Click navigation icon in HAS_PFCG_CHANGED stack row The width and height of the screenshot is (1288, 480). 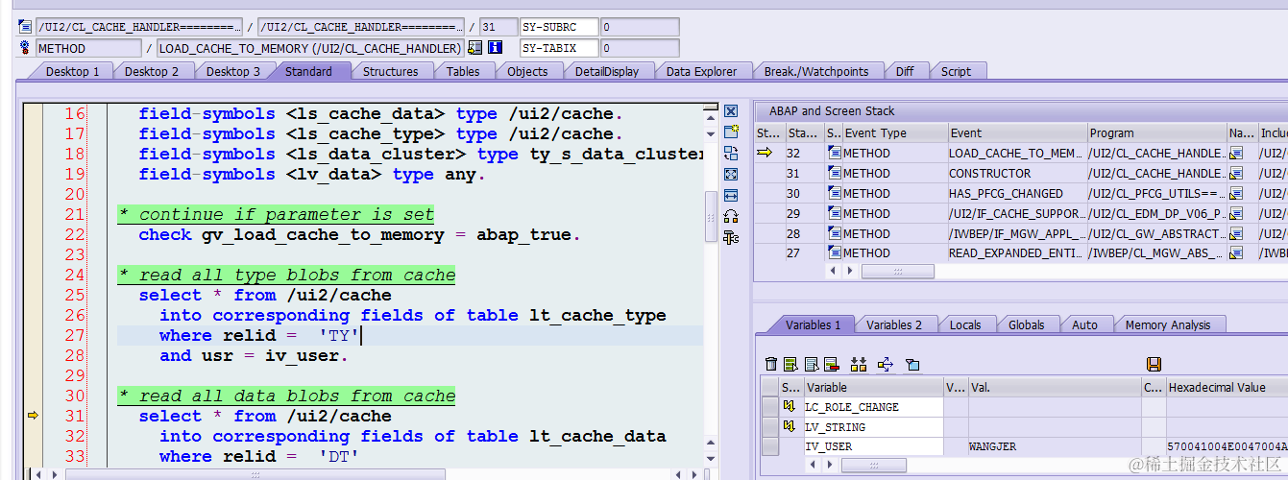click(1236, 193)
